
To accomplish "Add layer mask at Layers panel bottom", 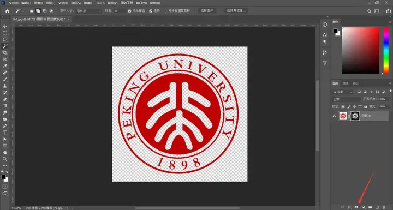I will click(x=356, y=207).
